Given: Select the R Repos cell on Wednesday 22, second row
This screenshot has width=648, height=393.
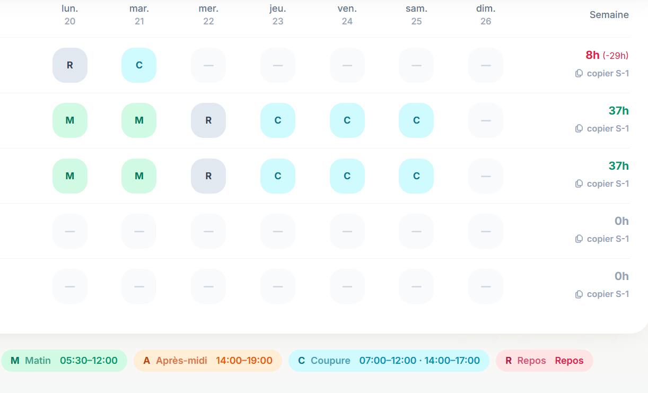Looking at the screenshot, I should pyautogui.click(x=208, y=120).
